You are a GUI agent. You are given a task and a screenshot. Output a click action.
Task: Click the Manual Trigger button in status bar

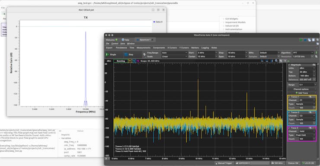click(224, 163)
